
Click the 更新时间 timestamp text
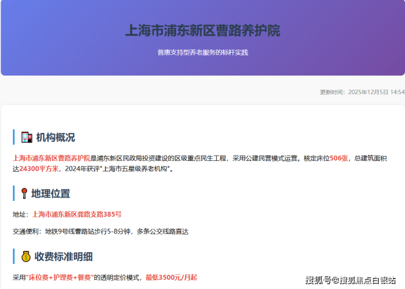point(362,92)
